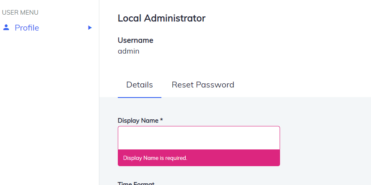This screenshot has width=371, height=185.
Task: Open the Reset Password tab
Action: click(203, 85)
